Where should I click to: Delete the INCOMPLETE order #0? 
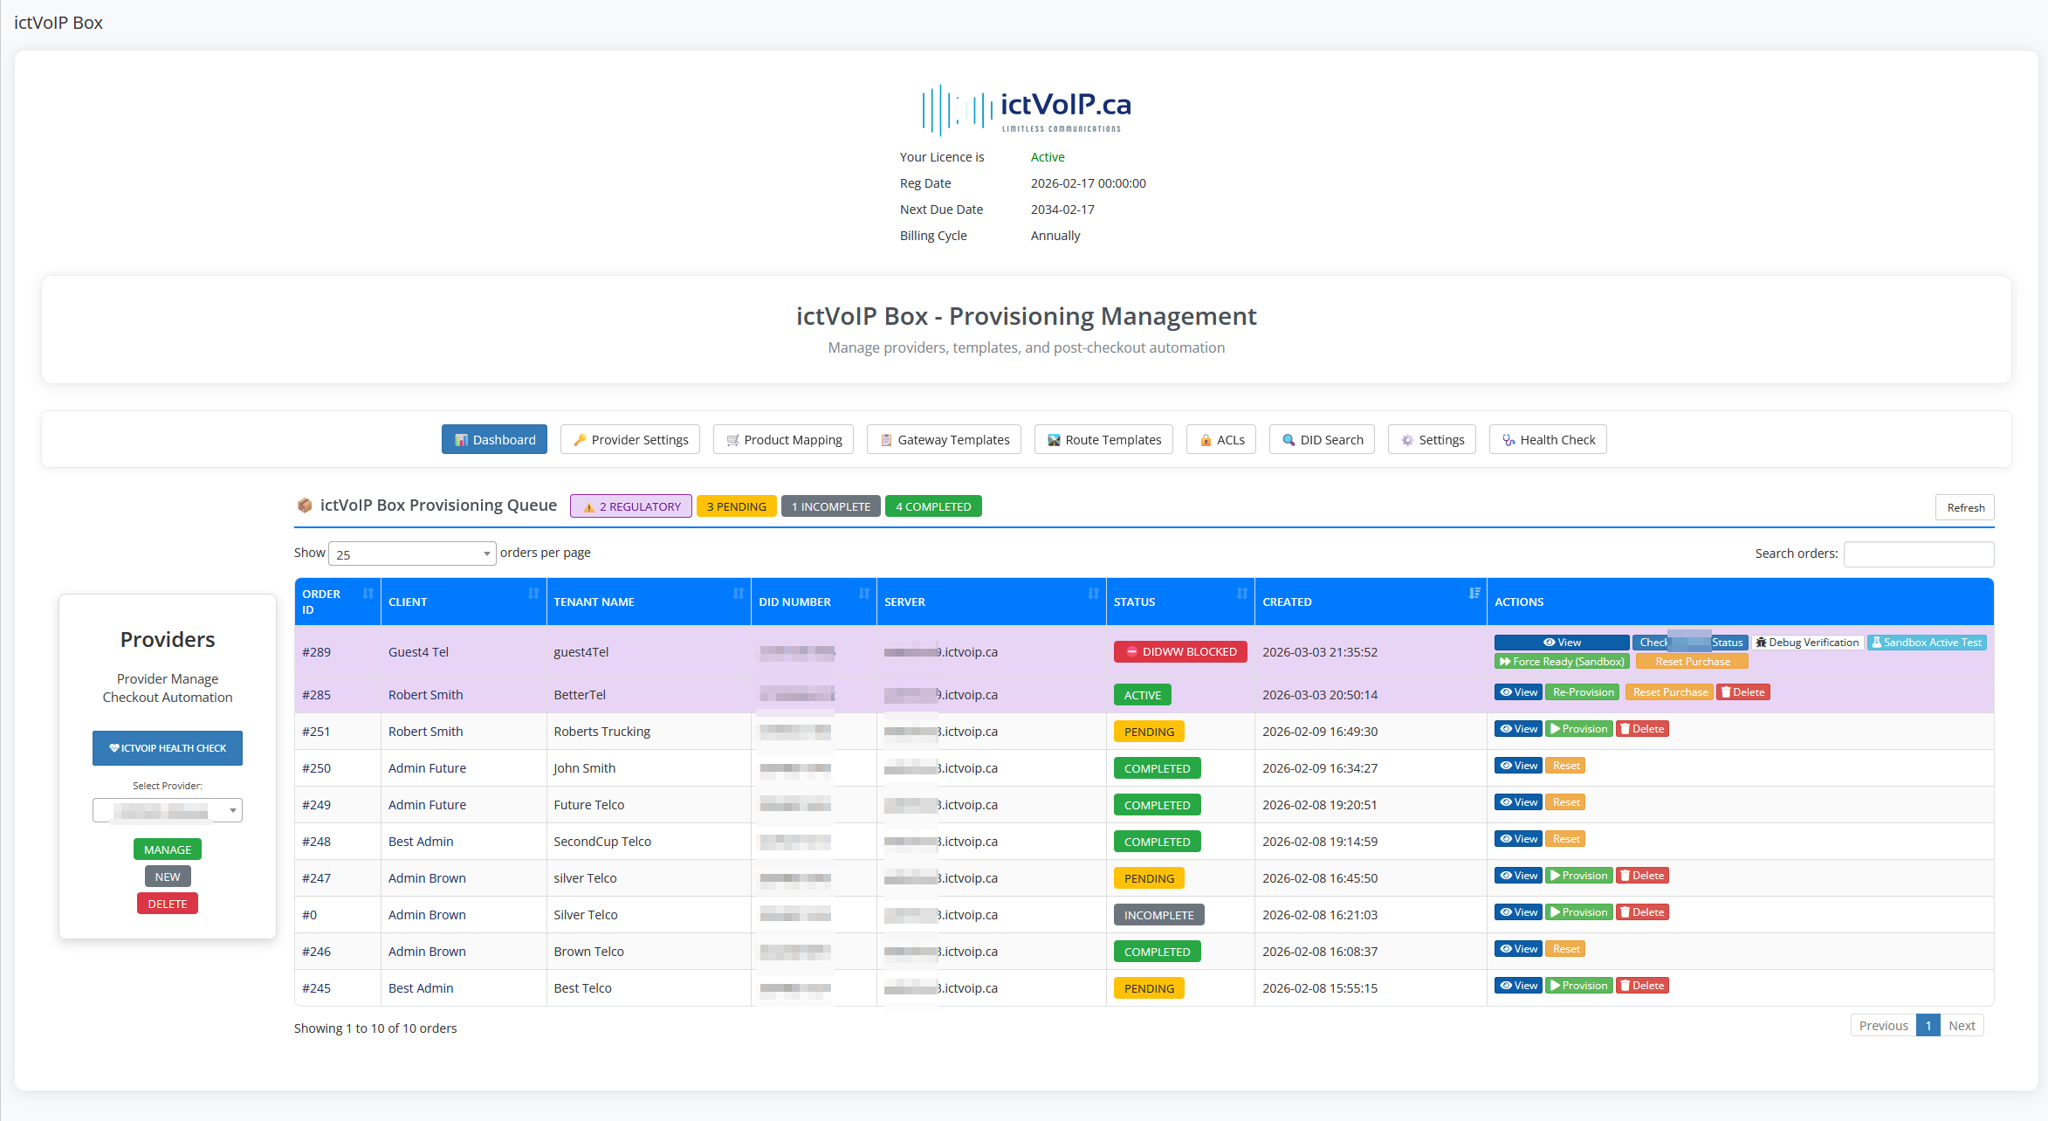coord(1641,912)
